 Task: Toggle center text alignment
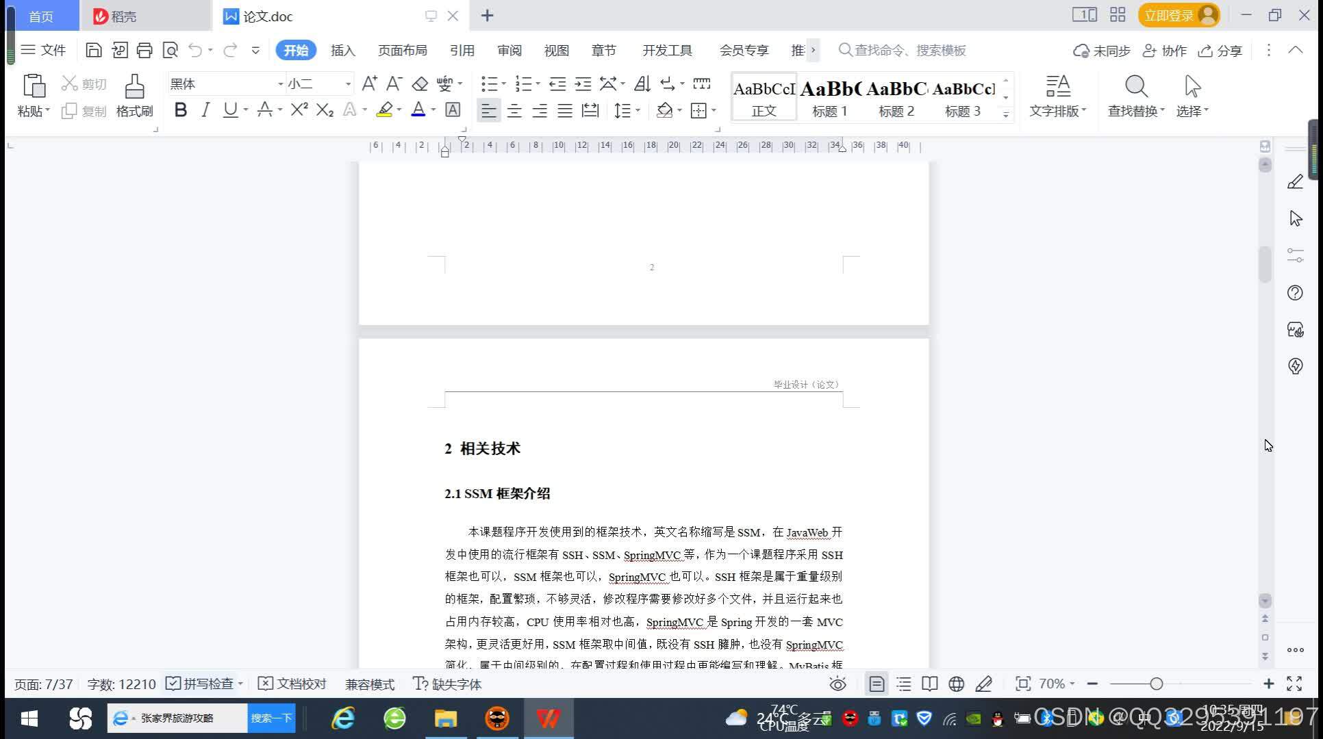(514, 110)
